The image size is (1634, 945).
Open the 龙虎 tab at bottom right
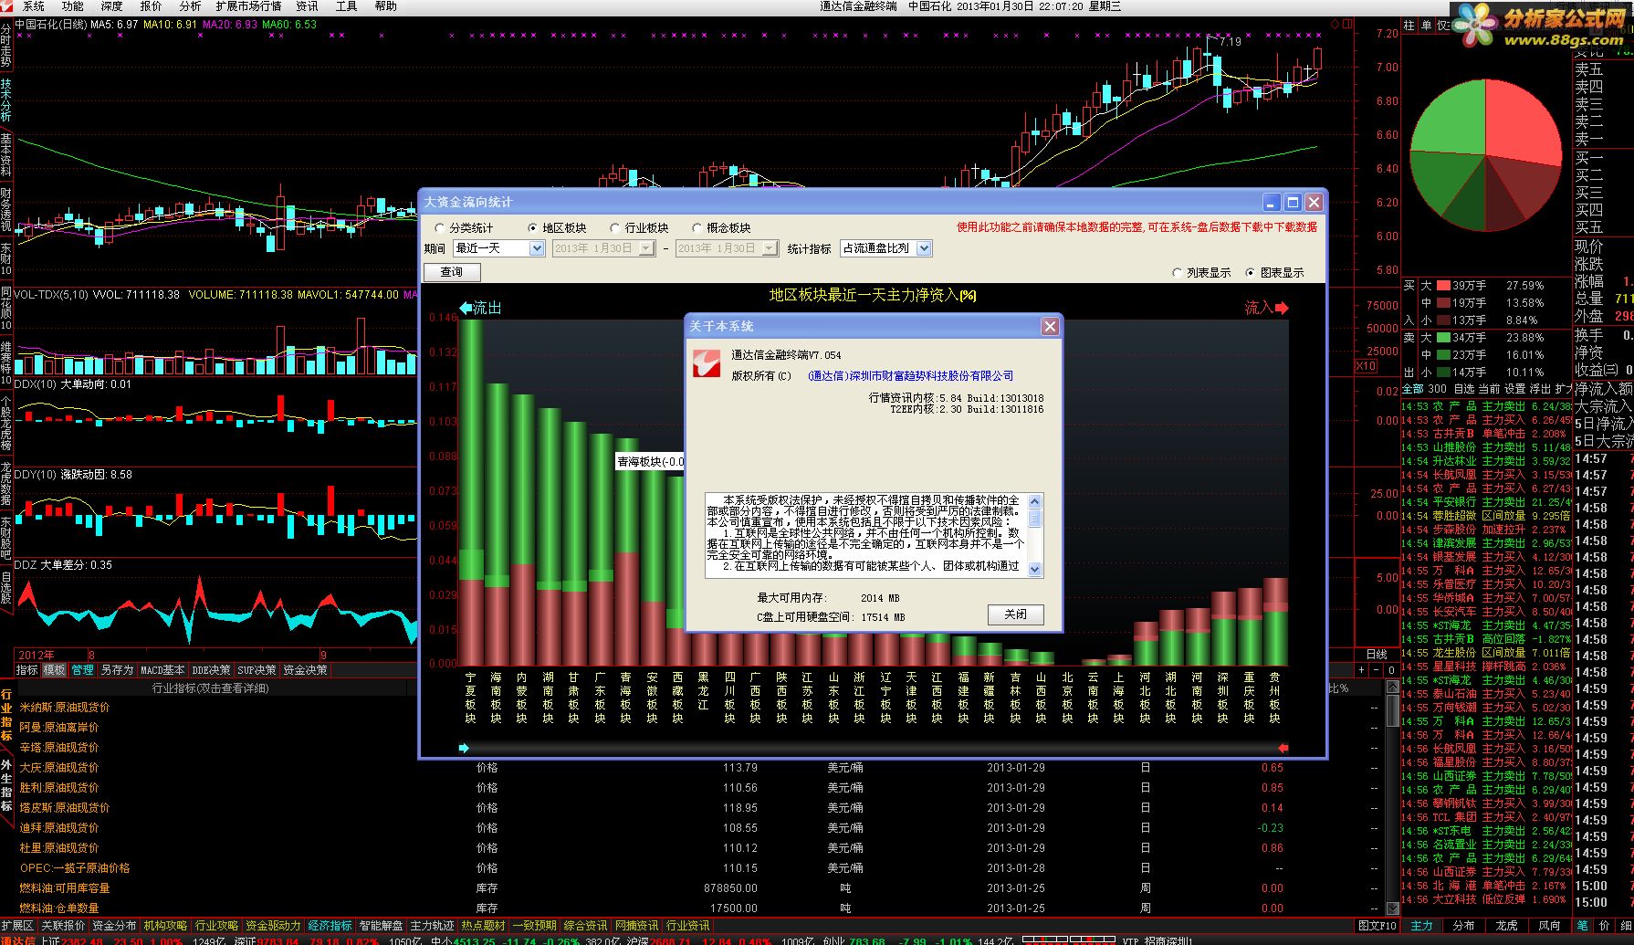pyautogui.click(x=1507, y=926)
